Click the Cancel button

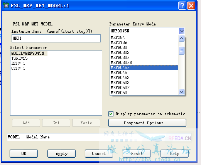tap(99, 153)
